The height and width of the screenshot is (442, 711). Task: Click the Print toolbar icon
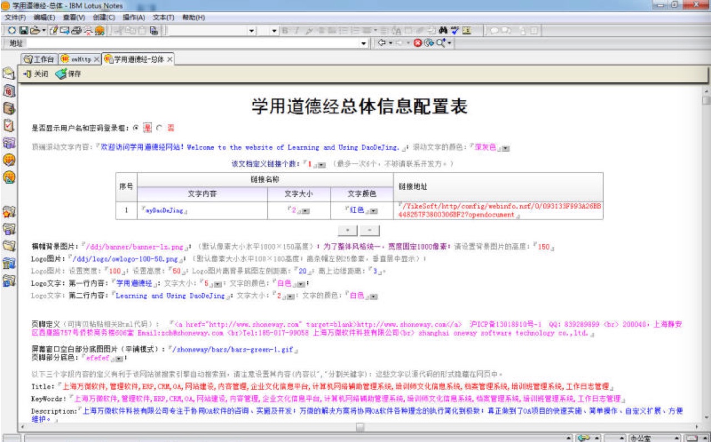pos(76,31)
